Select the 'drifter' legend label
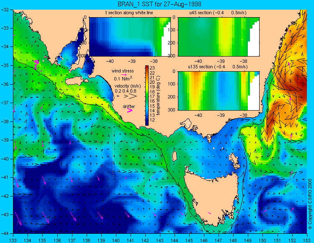The width and height of the screenshot is (314, 243). [129, 106]
